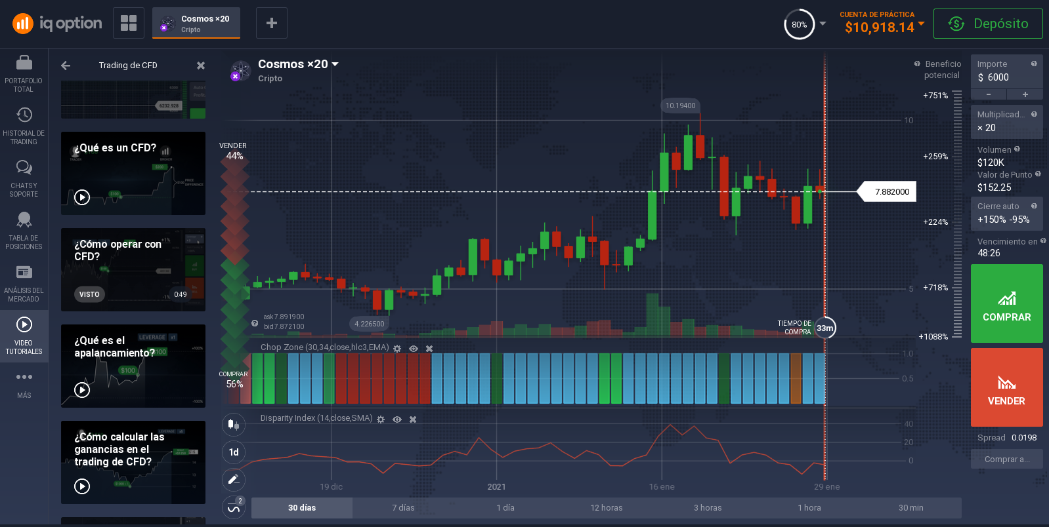Viewport: 1049px width, 527px height.
Task: Click the Importe $ 6000 amount field
Action: point(1006,71)
